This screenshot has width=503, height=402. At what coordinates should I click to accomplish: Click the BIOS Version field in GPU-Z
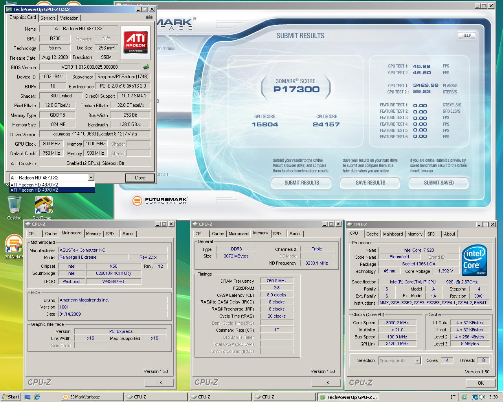(x=90, y=67)
